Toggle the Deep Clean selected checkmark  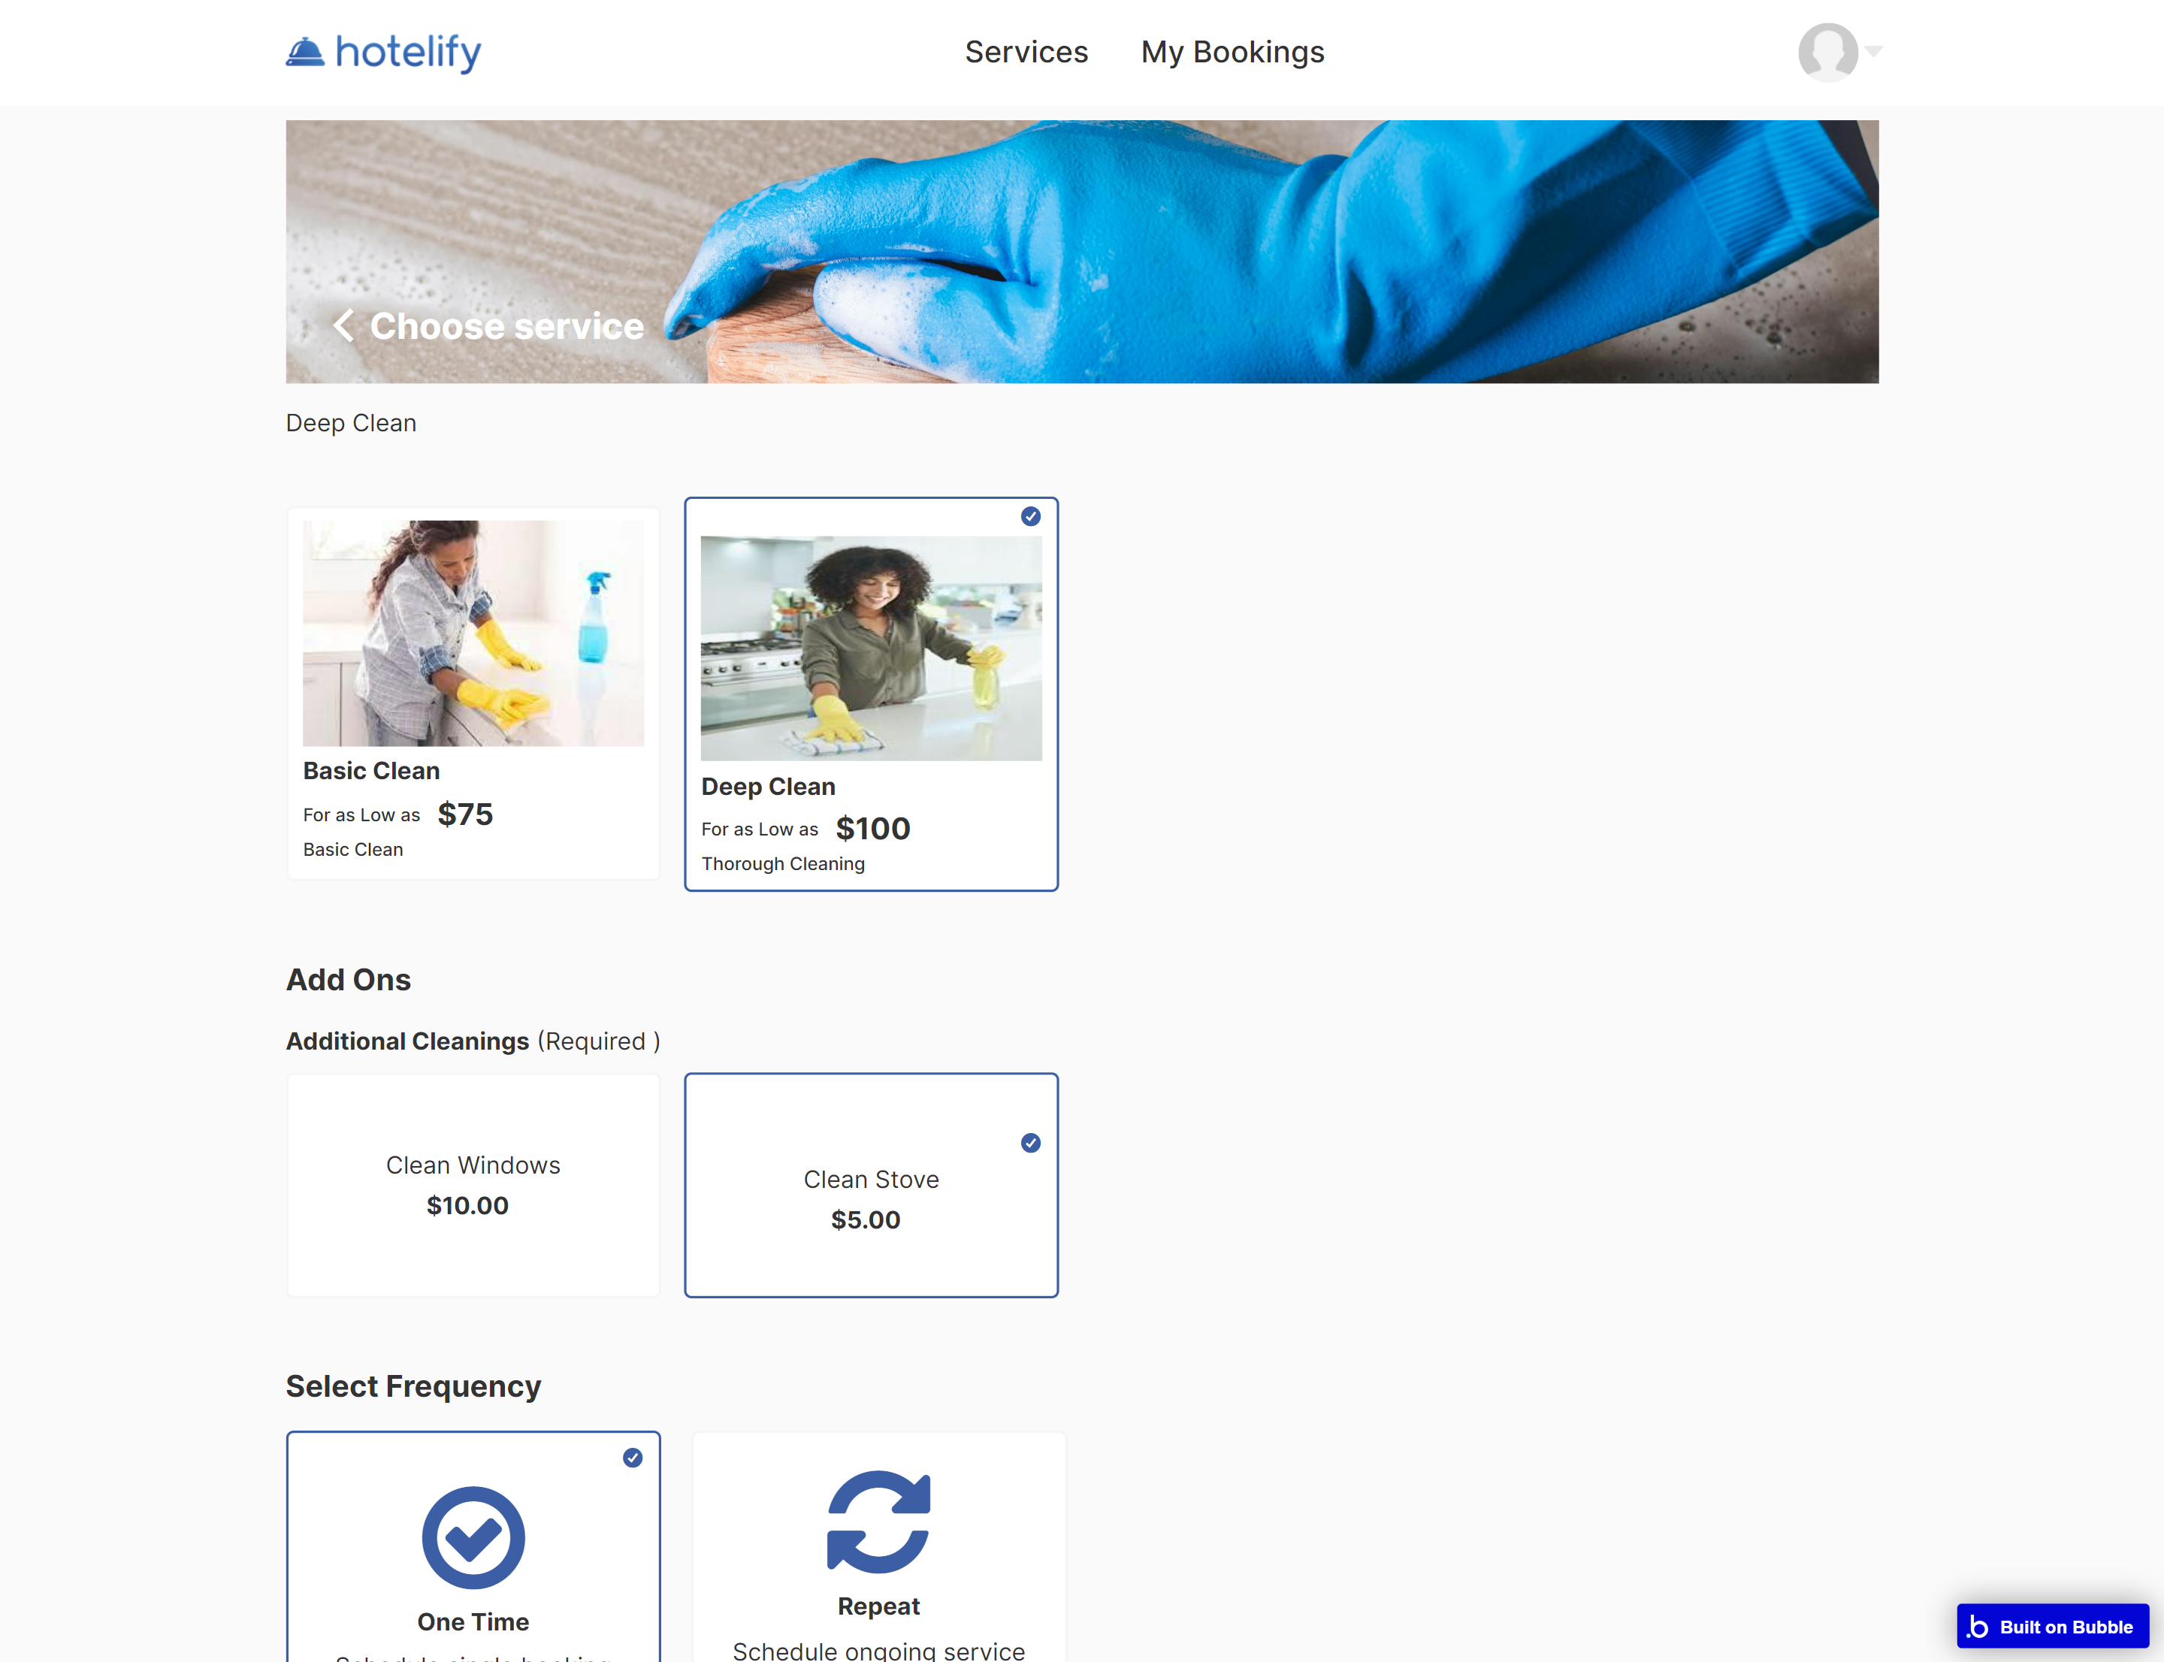(x=1030, y=516)
